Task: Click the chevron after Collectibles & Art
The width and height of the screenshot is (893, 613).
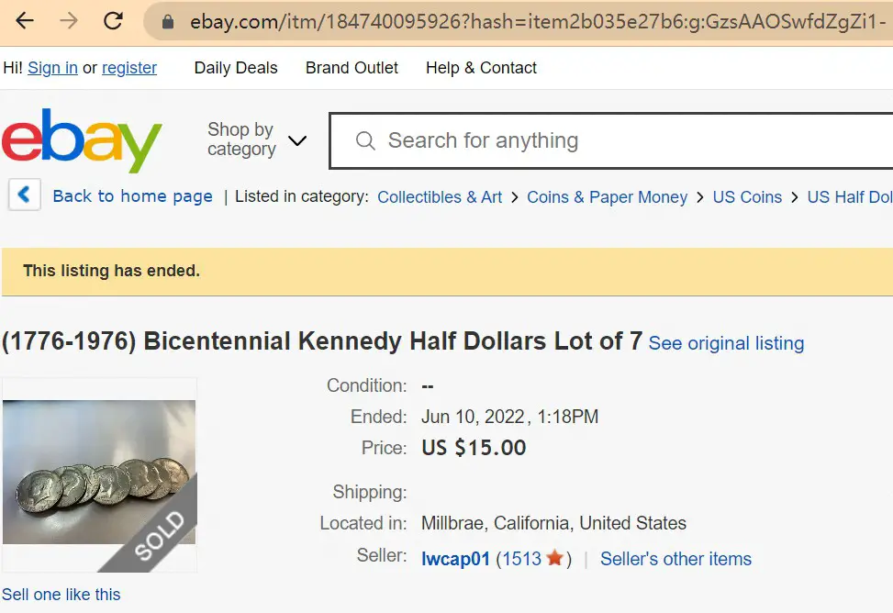Action: tap(515, 197)
